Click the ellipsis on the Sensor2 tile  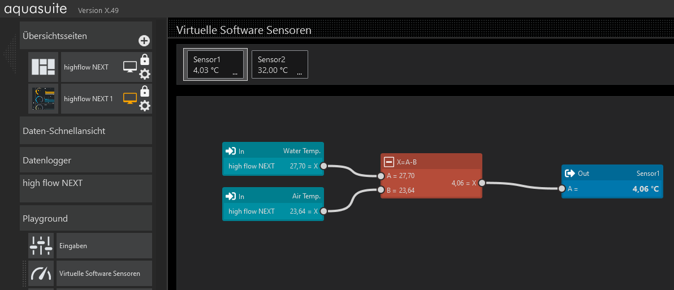pyautogui.click(x=299, y=73)
